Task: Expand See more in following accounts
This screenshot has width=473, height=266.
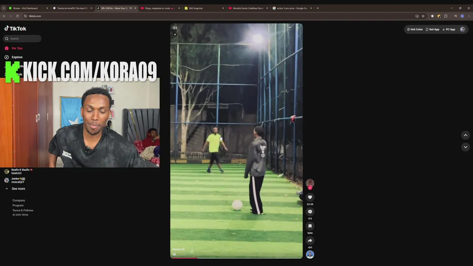Action: (x=15, y=189)
